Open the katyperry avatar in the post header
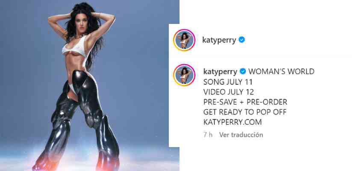 pyautogui.click(x=184, y=40)
